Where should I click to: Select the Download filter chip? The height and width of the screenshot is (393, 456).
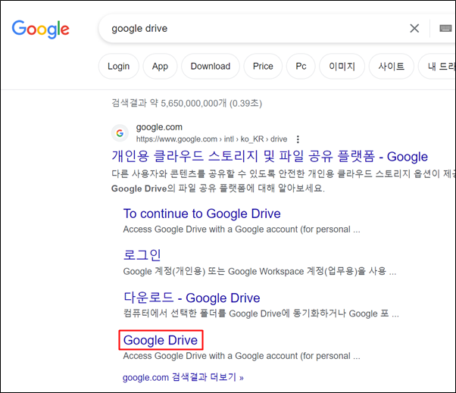pos(211,67)
